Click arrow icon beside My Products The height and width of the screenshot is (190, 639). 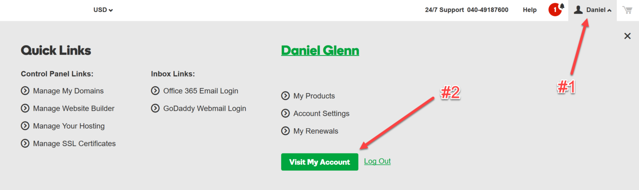click(x=285, y=96)
